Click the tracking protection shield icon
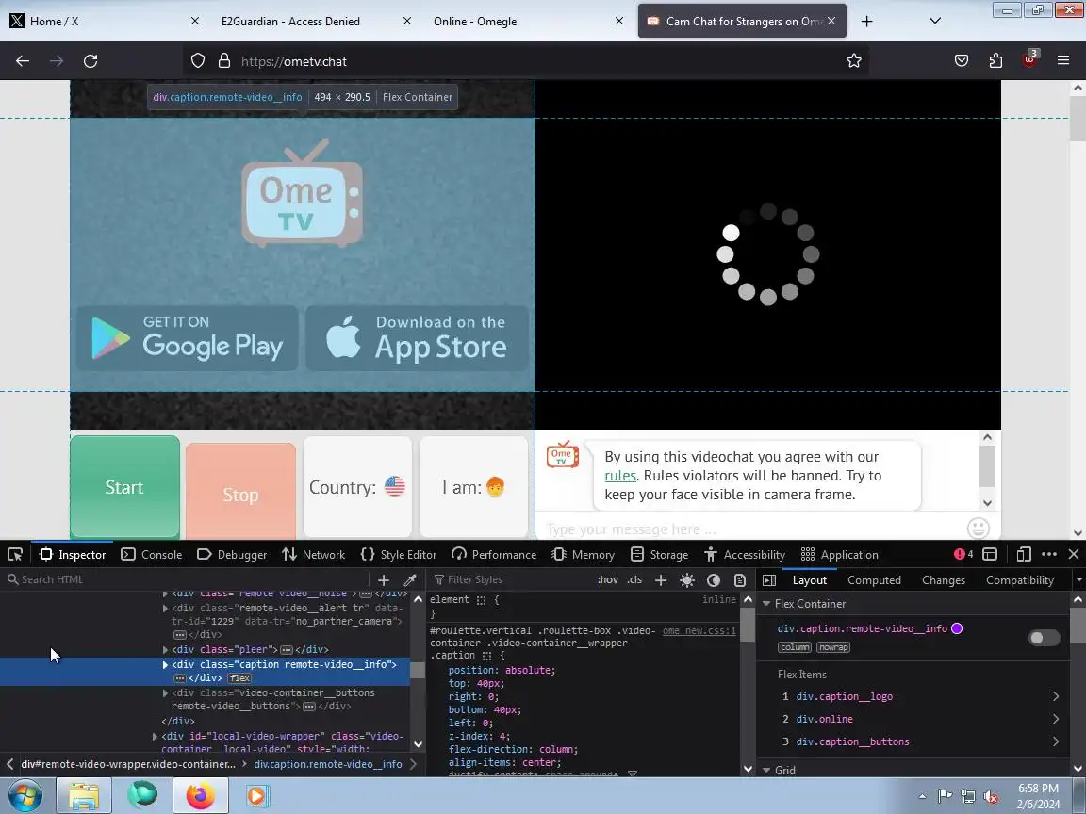The height and width of the screenshot is (814, 1086). 198,61
